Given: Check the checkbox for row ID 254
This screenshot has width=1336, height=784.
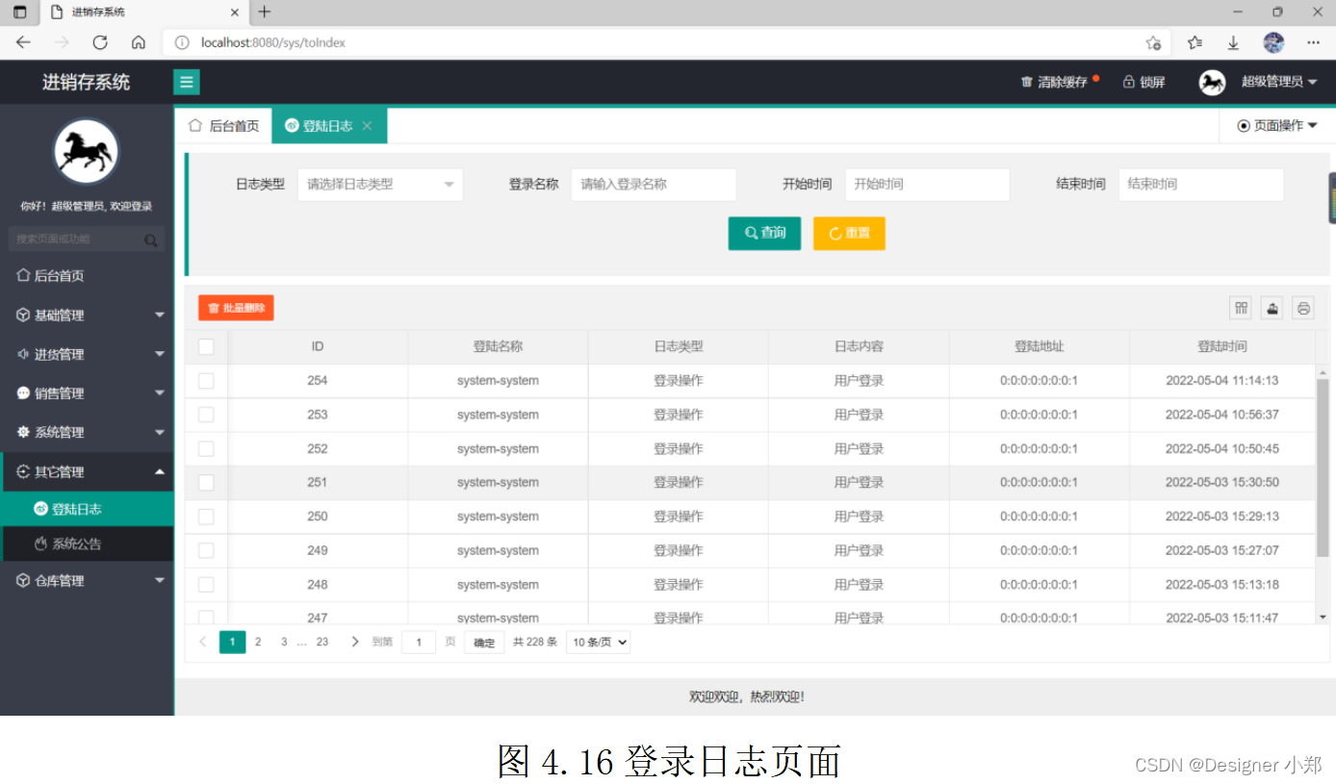Looking at the screenshot, I should [206, 381].
